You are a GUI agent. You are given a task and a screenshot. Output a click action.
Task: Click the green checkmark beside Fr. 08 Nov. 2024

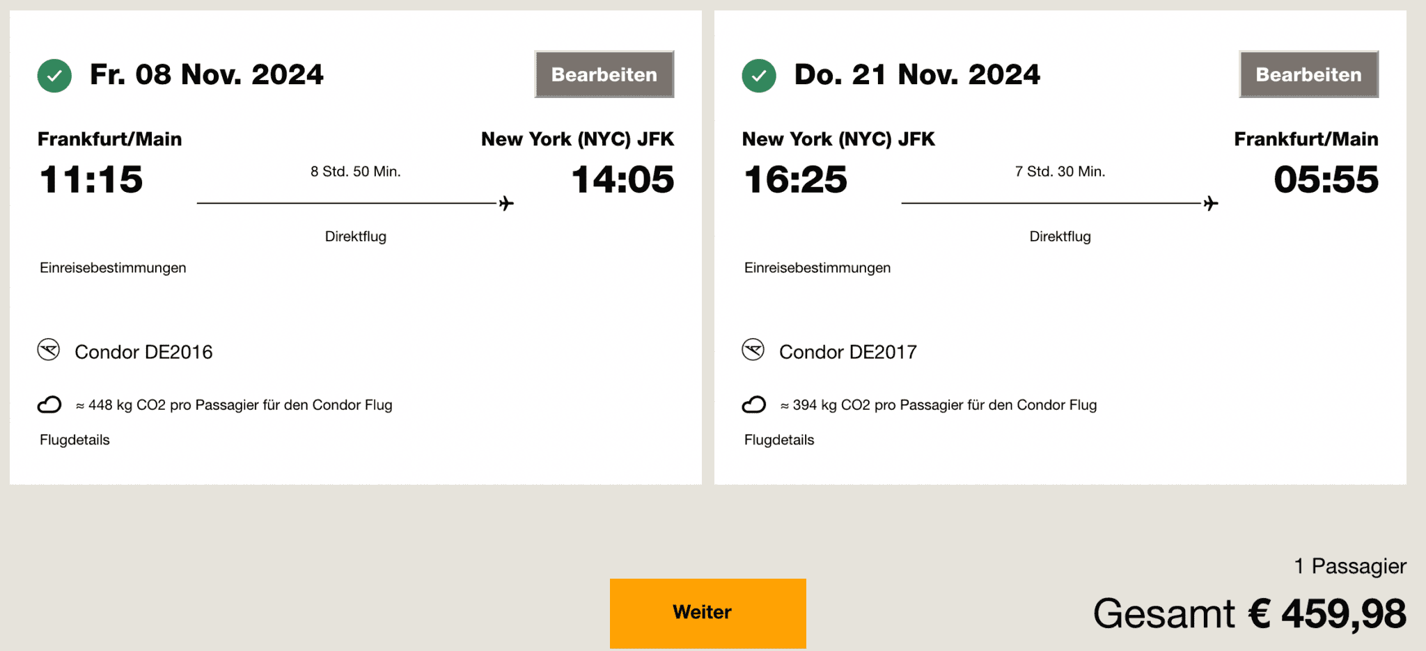pos(54,76)
